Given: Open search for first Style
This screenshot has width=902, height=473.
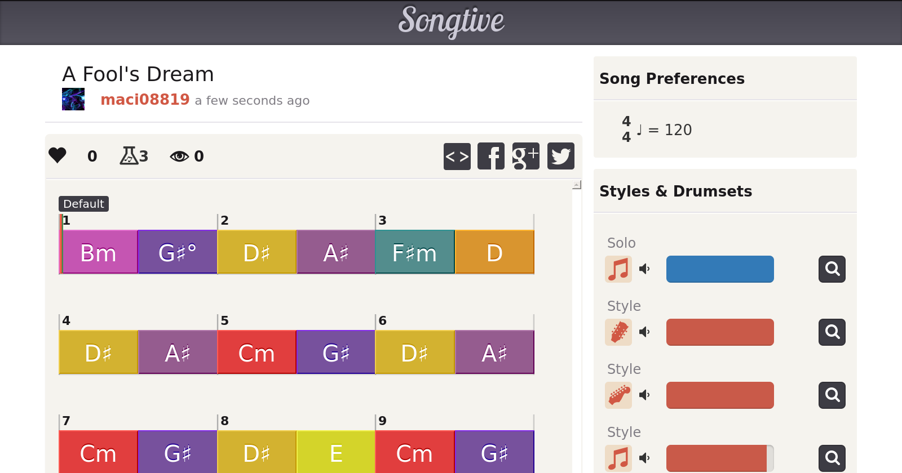Looking at the screenshot, I should point(832,332).
